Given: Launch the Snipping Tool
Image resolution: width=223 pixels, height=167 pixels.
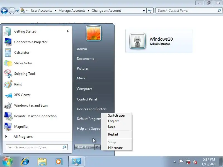Looking at the screenshot, I should tap(37, 74).
